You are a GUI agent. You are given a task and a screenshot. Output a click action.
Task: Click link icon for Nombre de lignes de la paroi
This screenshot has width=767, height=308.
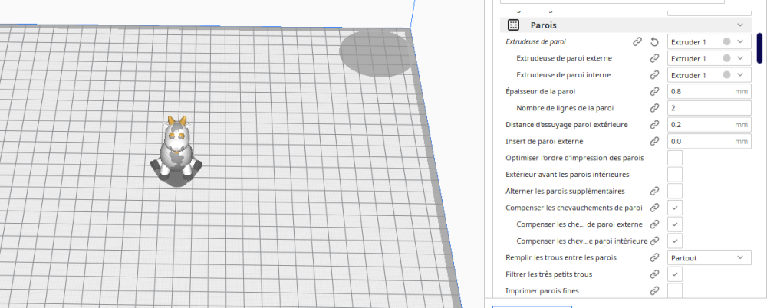[654, 108]
